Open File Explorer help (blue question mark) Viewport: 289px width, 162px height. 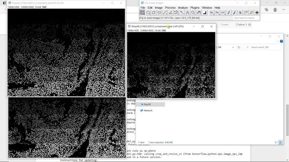281,41
